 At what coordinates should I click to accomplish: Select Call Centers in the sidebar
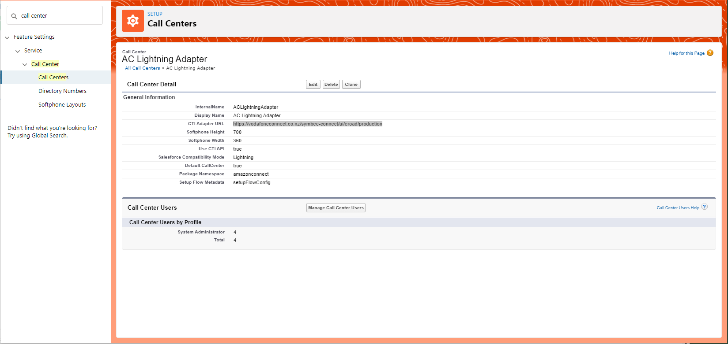pos(53,78)
